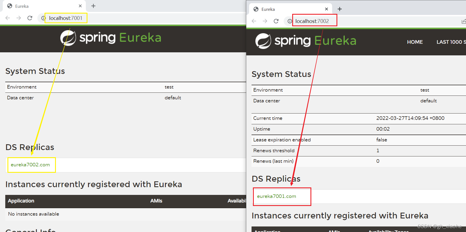The image size is (466, 232).
Task: Click the Lease expiration enabled value false
Action: [382, 140]
